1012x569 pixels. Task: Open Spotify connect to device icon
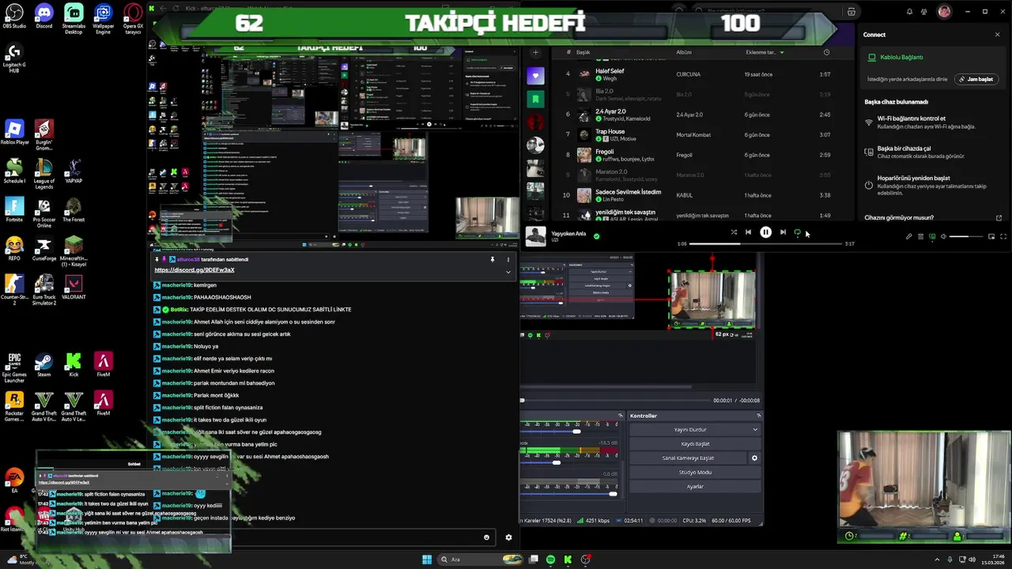(x=932, y=236)
